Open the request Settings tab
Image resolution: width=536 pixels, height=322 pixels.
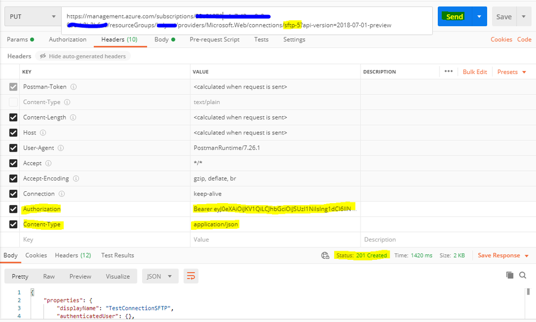(295, 39)
